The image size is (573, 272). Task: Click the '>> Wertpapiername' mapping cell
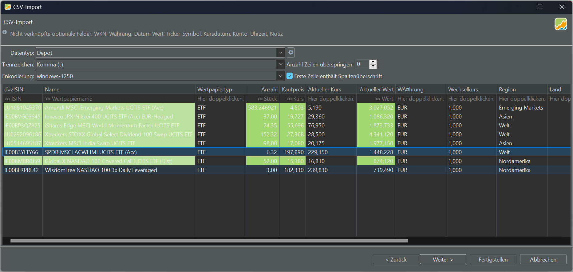(119, 98)
